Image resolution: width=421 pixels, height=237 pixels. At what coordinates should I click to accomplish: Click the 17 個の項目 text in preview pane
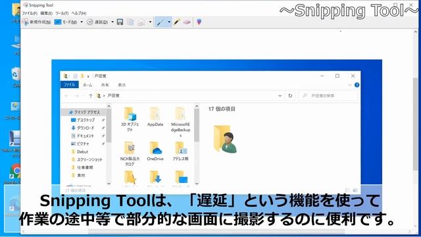(222, 109)
